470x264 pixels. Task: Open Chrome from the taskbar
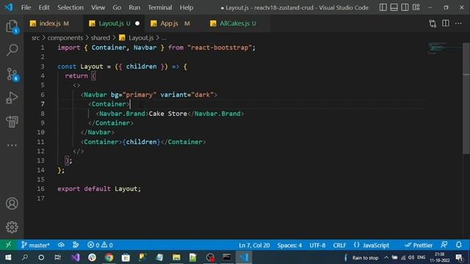coord(109,257)
